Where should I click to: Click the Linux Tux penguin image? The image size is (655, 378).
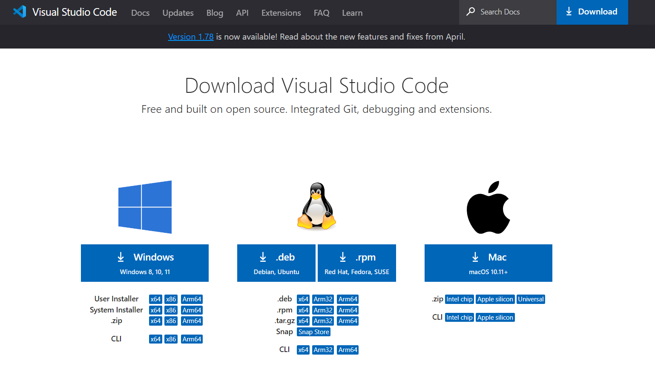pyautogui.click(x=316, y=206)
